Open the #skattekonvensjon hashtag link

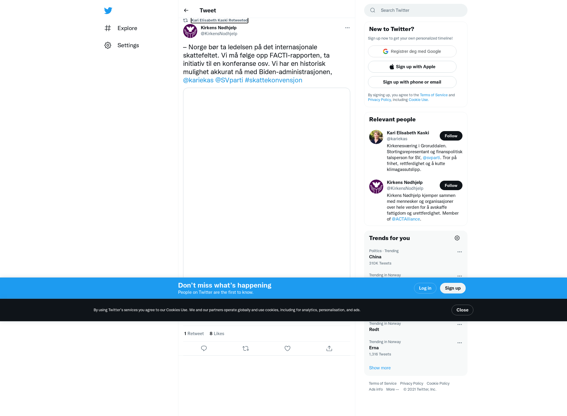273,80
